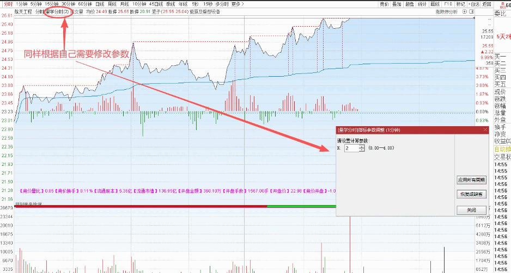Select the 5分钟 period tab
511x273 pixels.
(x=35, y=4)
